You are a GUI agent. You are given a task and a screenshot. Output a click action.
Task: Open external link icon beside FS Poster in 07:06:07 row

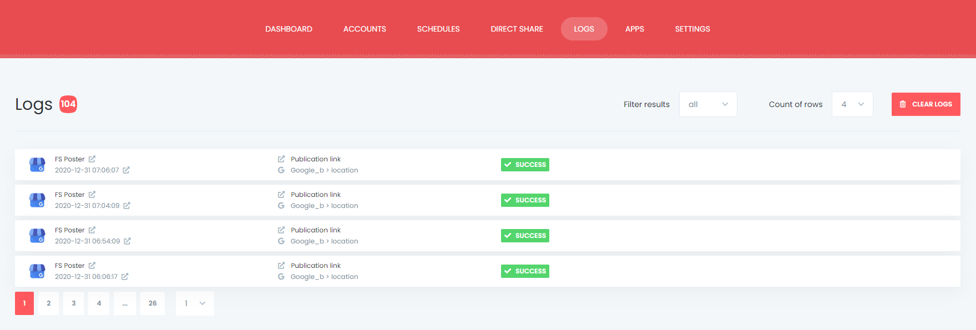pyautogui.click(x=92, y=159)
